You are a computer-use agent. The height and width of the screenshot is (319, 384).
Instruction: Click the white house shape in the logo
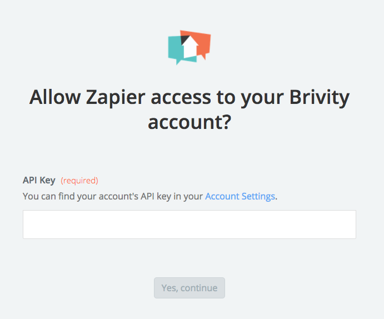[190, 47]
